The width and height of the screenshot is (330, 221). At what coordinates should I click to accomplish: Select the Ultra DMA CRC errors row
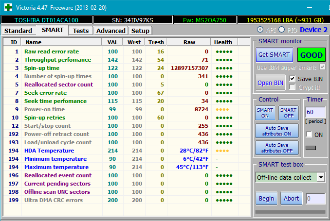[x=127, y=200]
